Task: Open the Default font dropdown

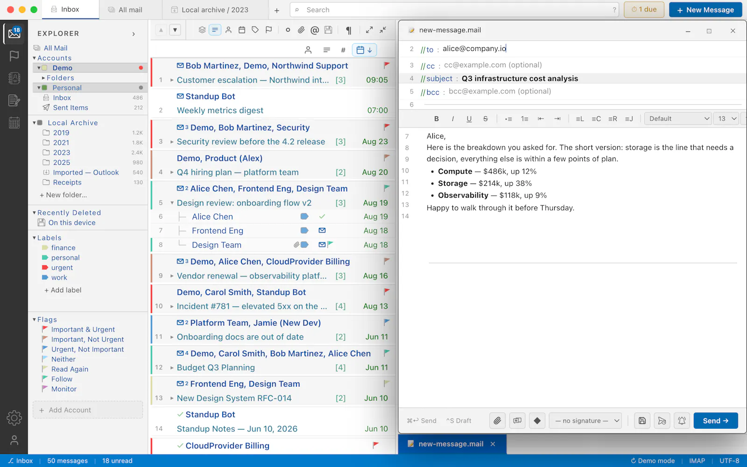Action: 678,119
